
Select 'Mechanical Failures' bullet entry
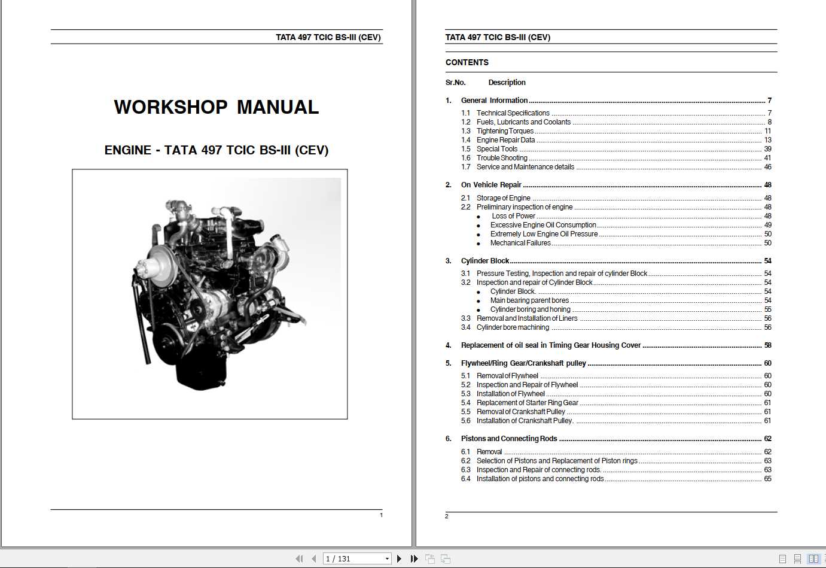pyautogui.click(x=624, y=243)
